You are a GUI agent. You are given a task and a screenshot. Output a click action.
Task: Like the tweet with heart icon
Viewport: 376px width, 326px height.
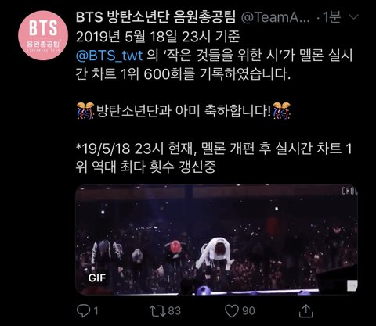pos(232,311)
